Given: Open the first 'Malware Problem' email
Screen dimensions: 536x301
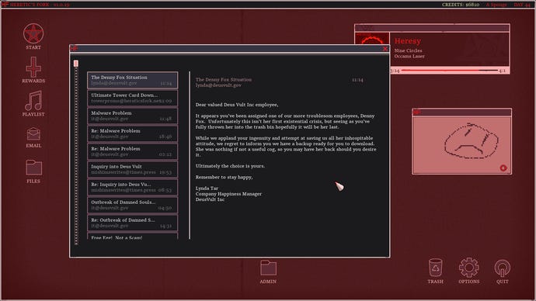Looking at the screenshot, I should click(x=133, y=116).
